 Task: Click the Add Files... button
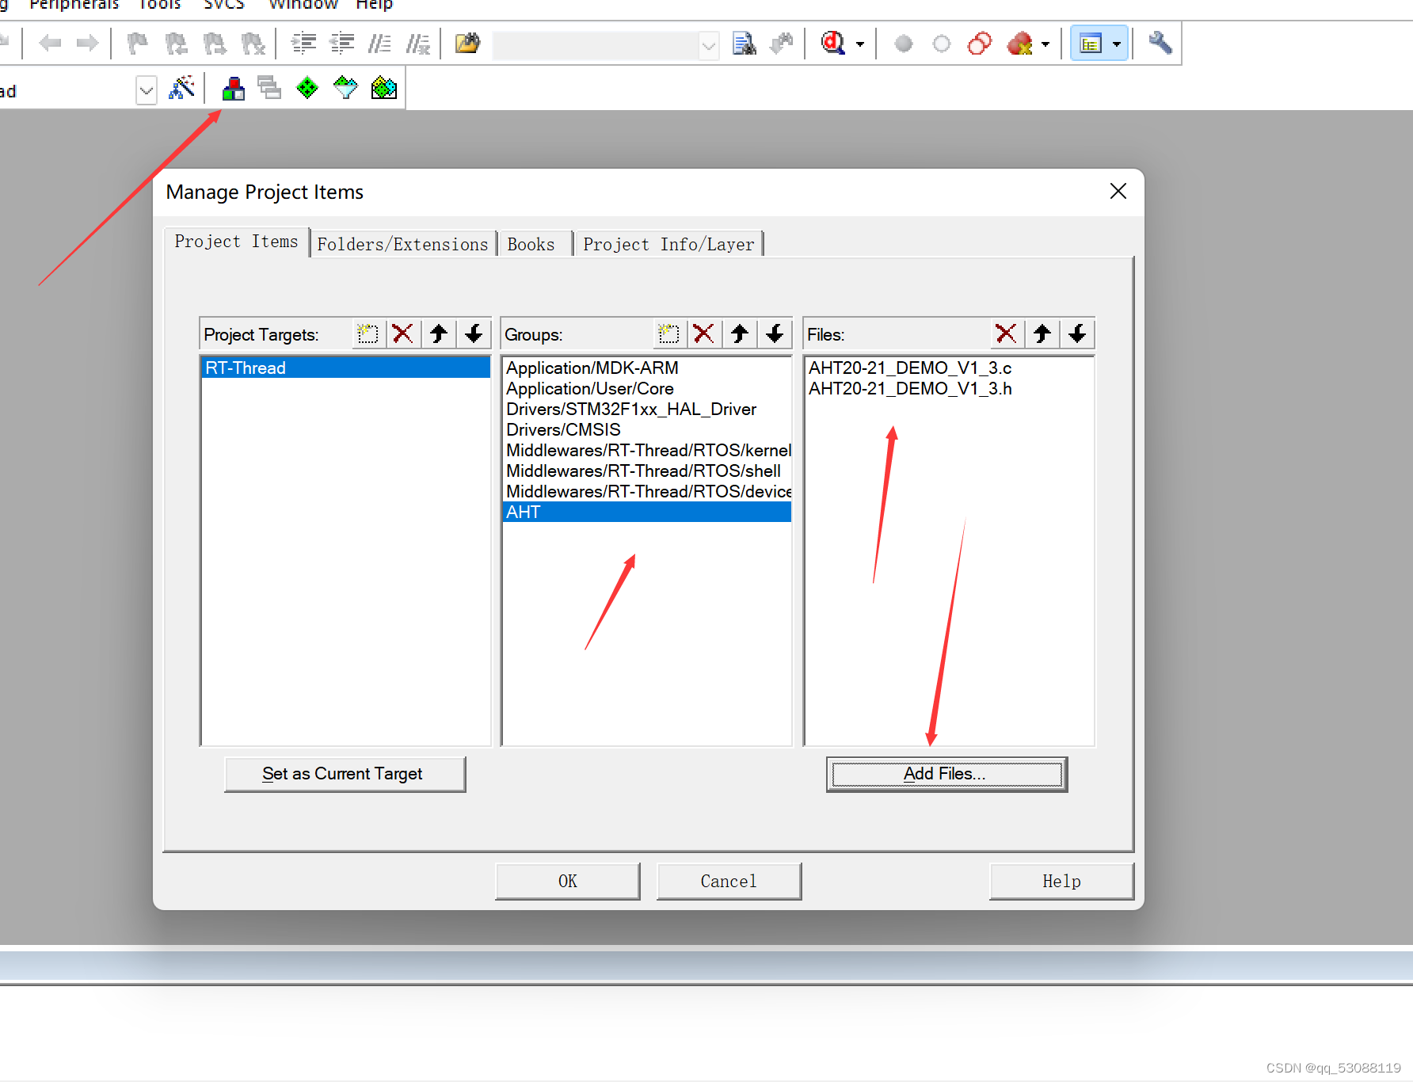tap(946, 774)
